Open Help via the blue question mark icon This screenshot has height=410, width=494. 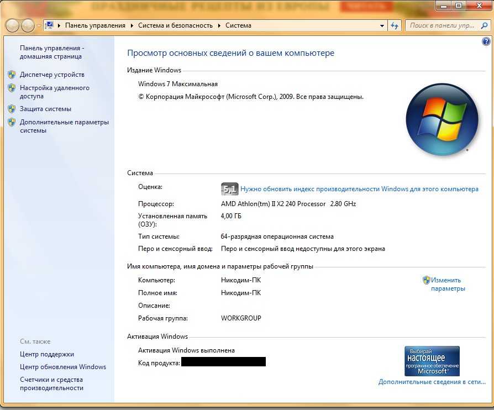pos(486,41)
